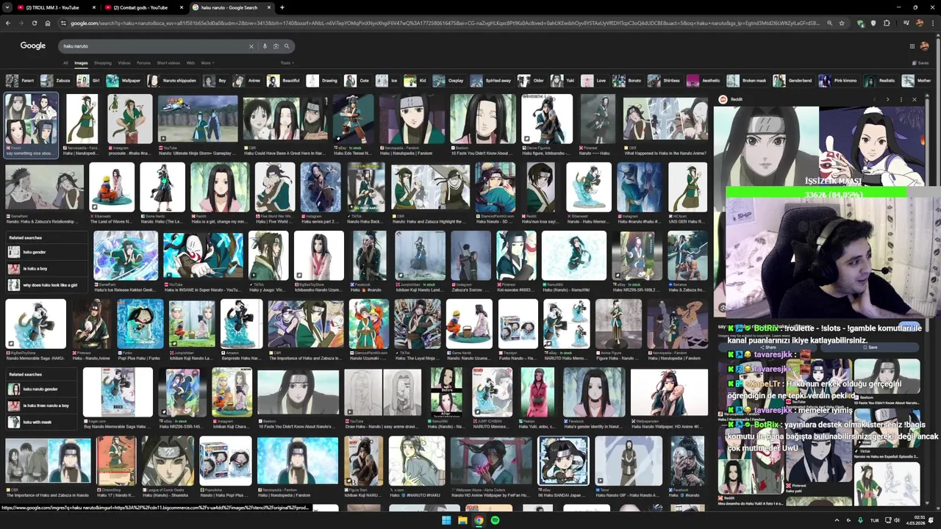Open Google Chrome from the taskbar

479,520
